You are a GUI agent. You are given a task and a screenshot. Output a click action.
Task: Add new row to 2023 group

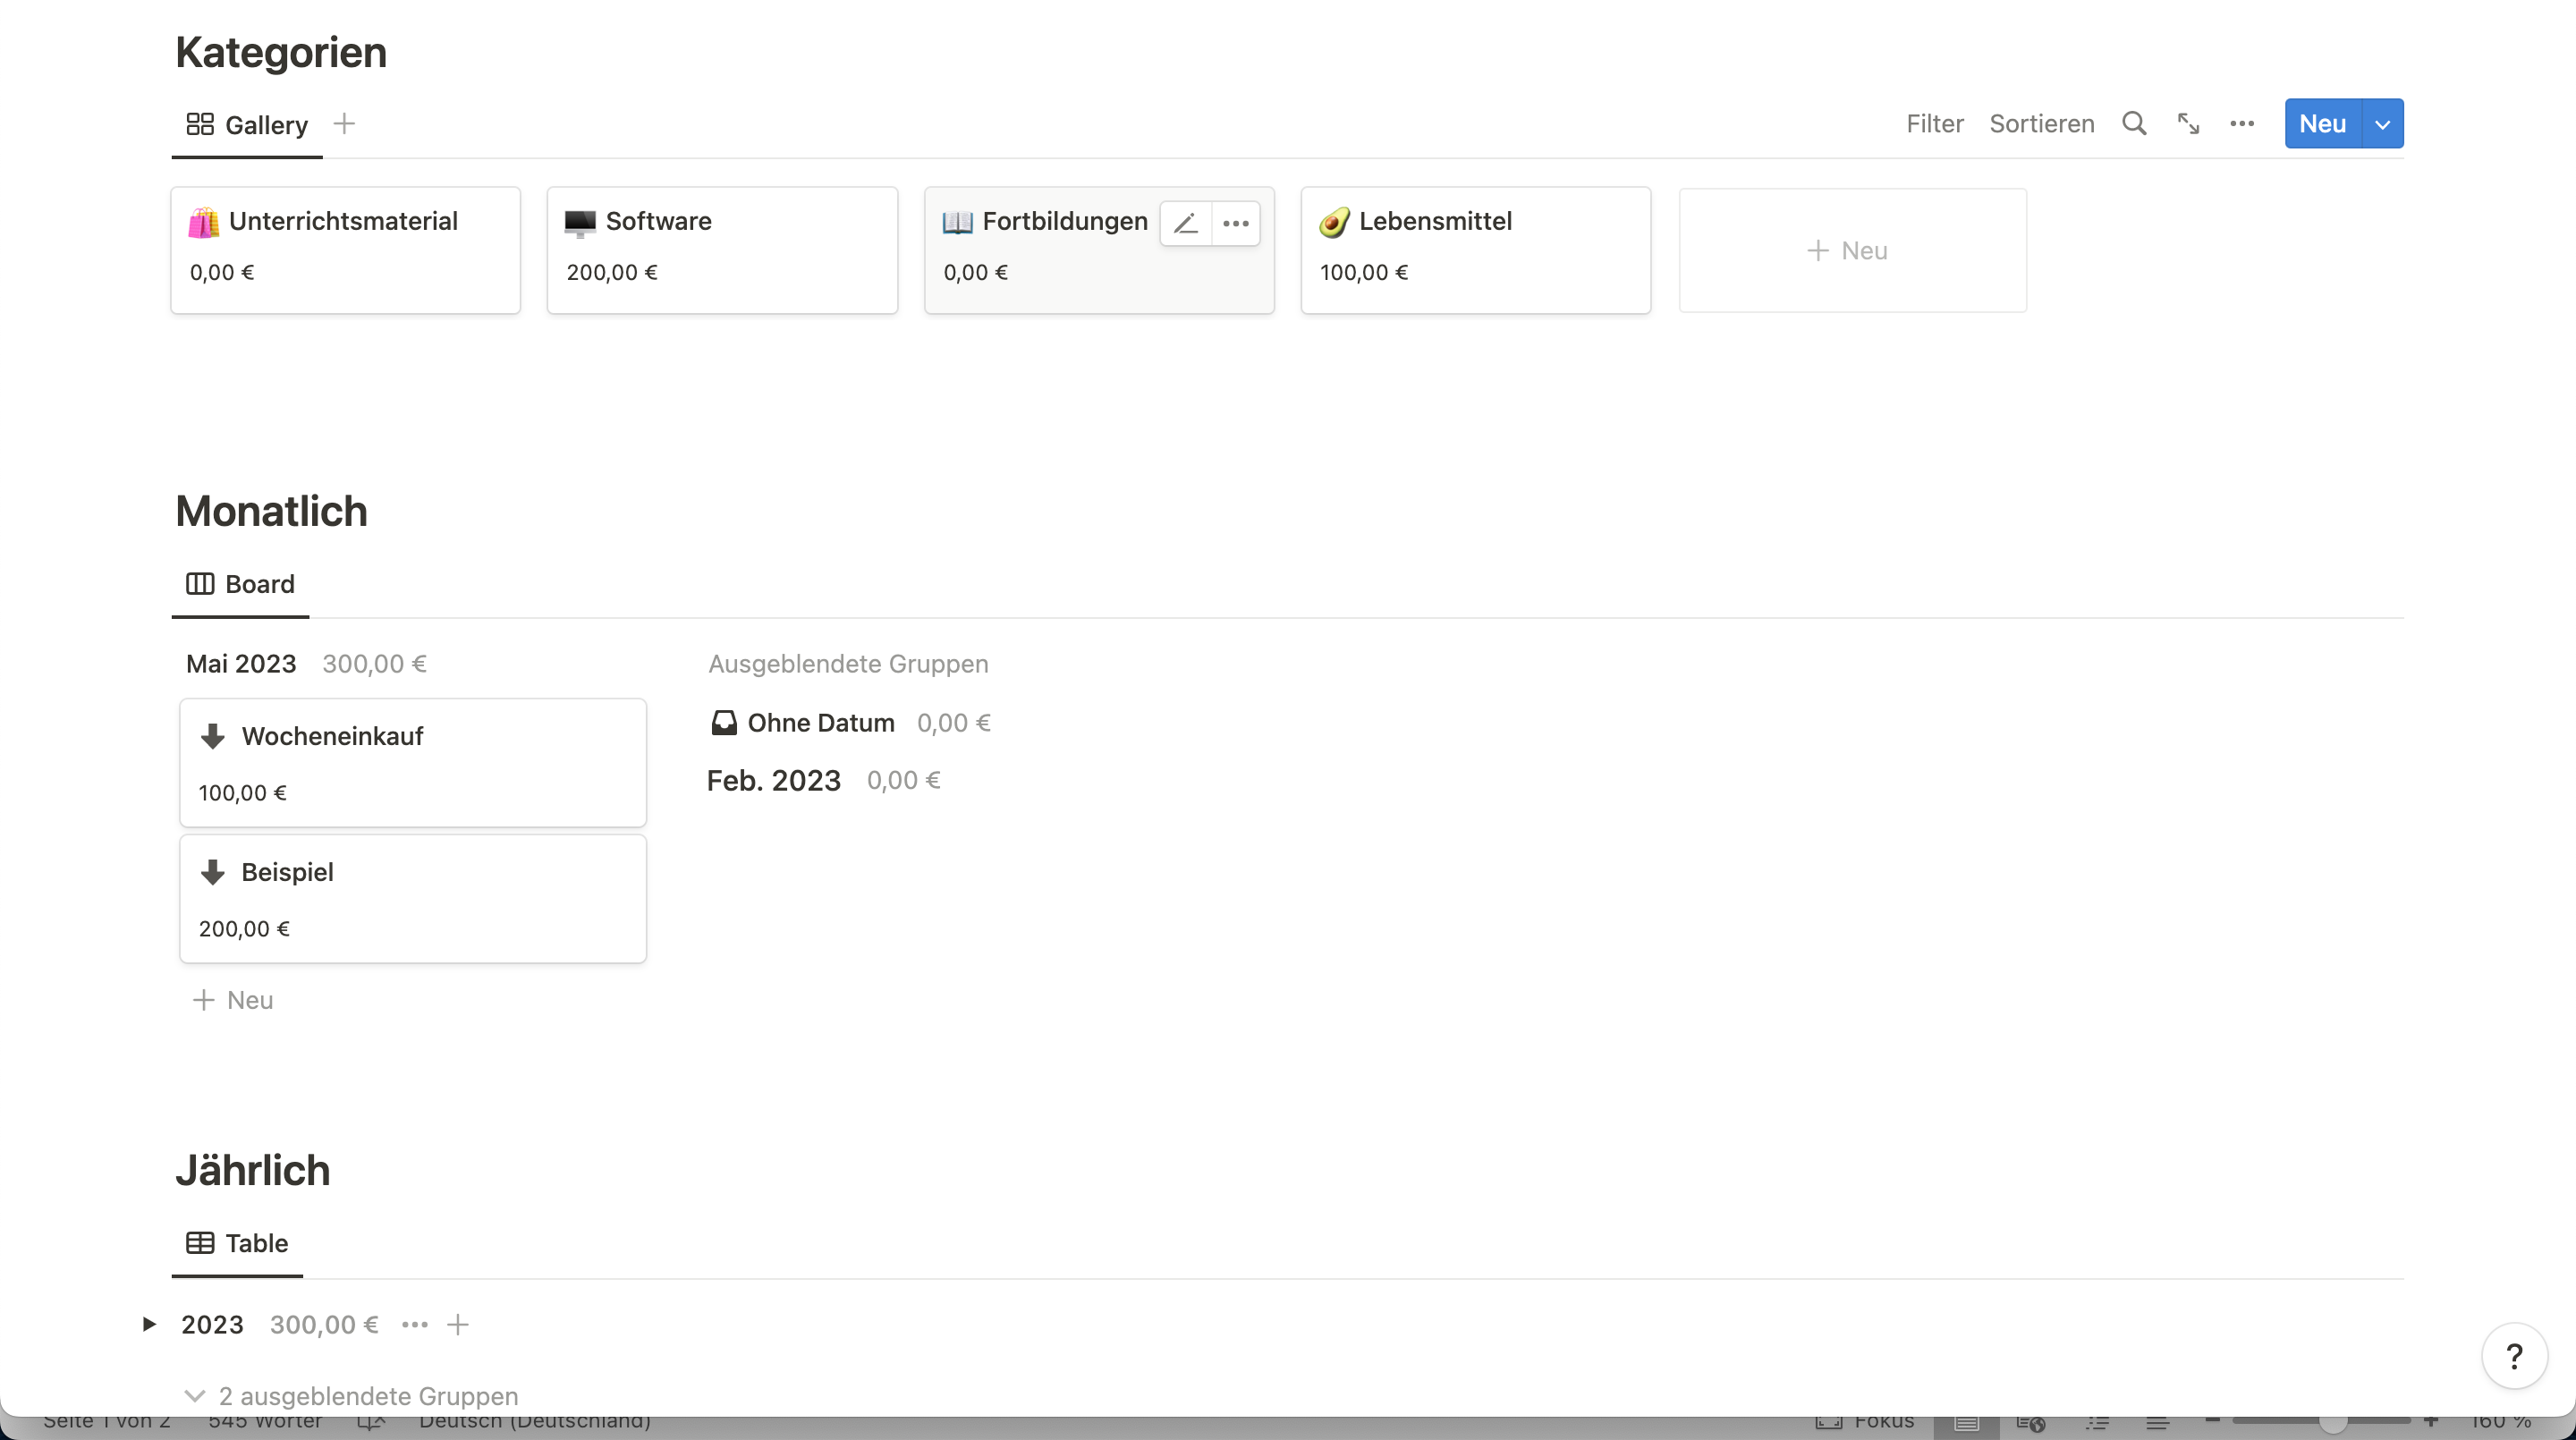(458, 1324)
